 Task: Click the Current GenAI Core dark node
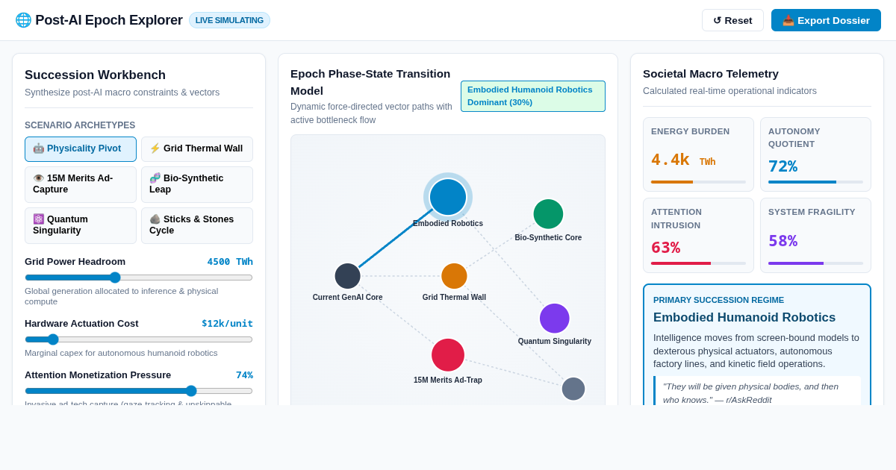pos(347,276)
